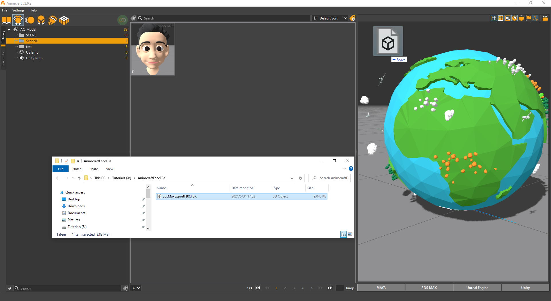Toggle the striped half-sphere viewport option

pos(521,18)
